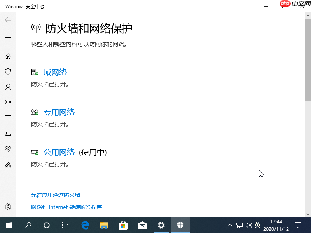Open the input language menu labeled 英
The height and width of the screenshot is (233, 311).
(x=257, y=225)
